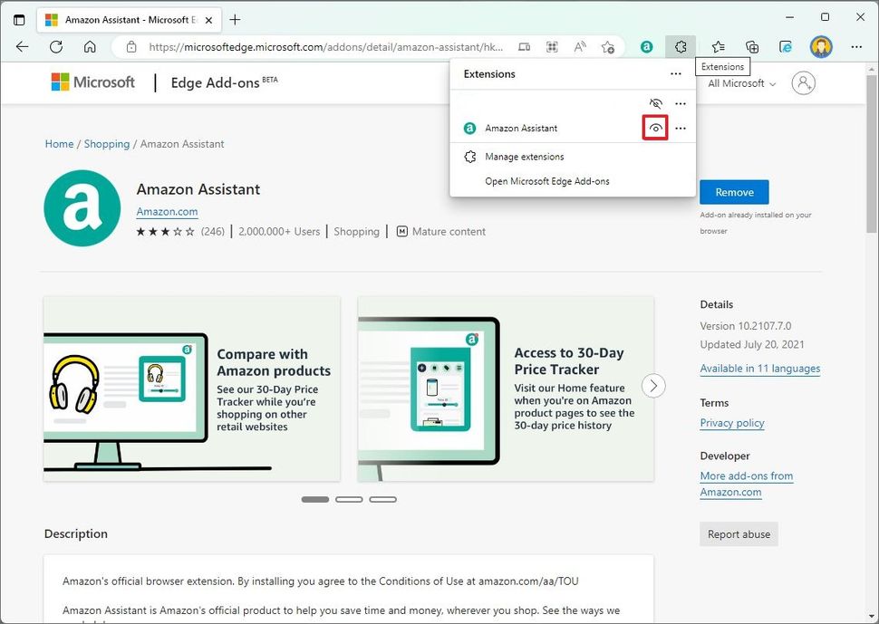879x624 pixels.
Task: Click the Remove button for Amazon Assistant
Action: point(734,192)
